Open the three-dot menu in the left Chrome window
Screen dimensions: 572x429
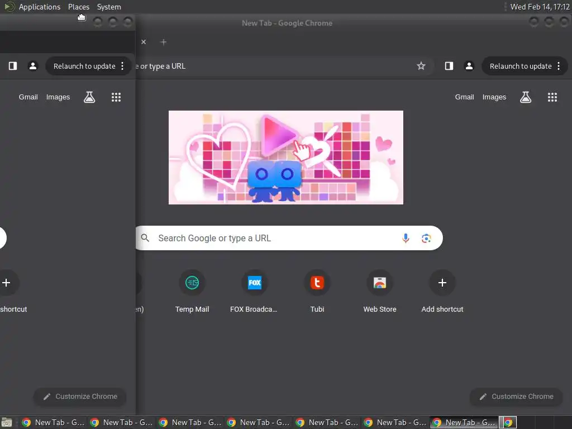[122, 66]
